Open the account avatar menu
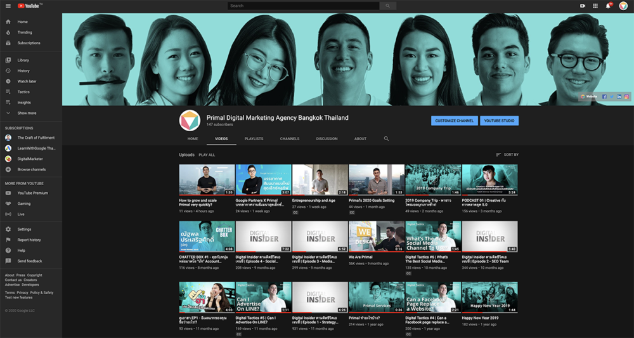This screenshot has width=634, height=338. click(623, 6)
